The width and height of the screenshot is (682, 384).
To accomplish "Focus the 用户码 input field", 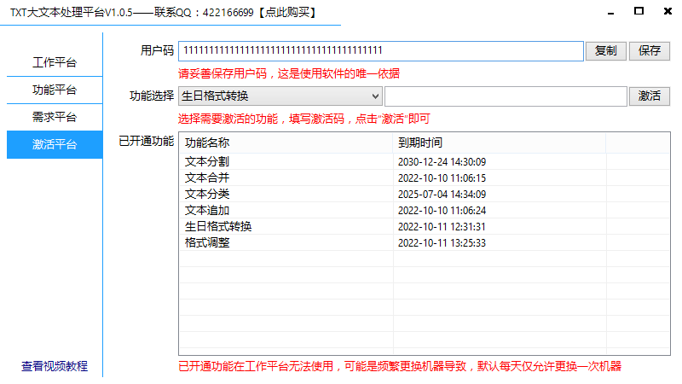I will tap(380, 51).
